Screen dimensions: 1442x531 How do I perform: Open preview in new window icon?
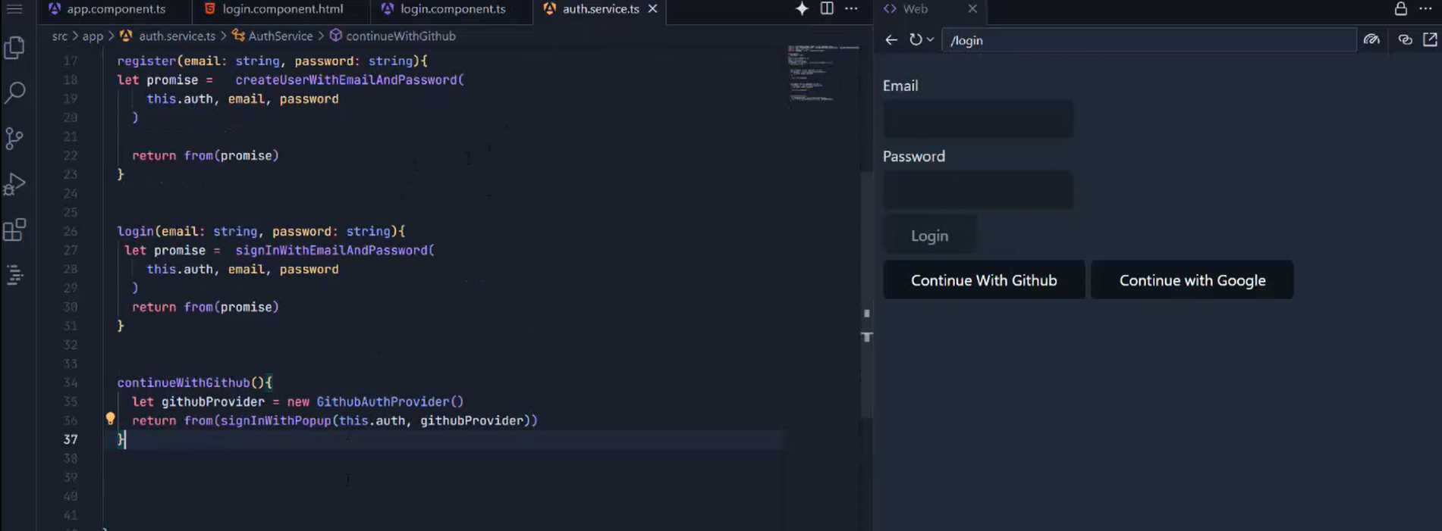[x=1430, y=40]
